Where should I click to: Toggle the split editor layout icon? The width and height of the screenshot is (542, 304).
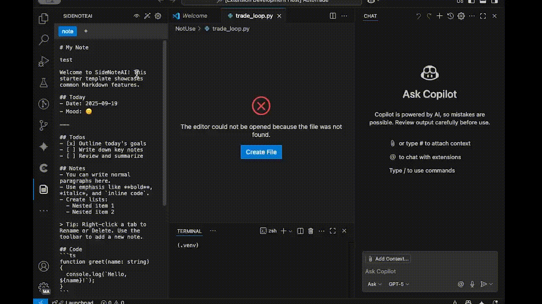coord(333,16)
